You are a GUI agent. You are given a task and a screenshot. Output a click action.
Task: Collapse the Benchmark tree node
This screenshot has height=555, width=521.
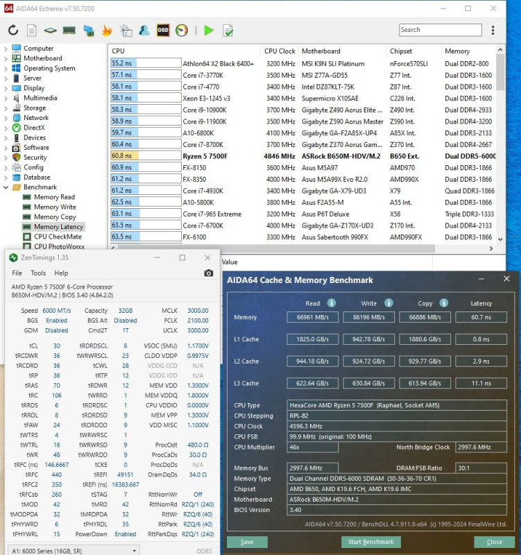6,187
